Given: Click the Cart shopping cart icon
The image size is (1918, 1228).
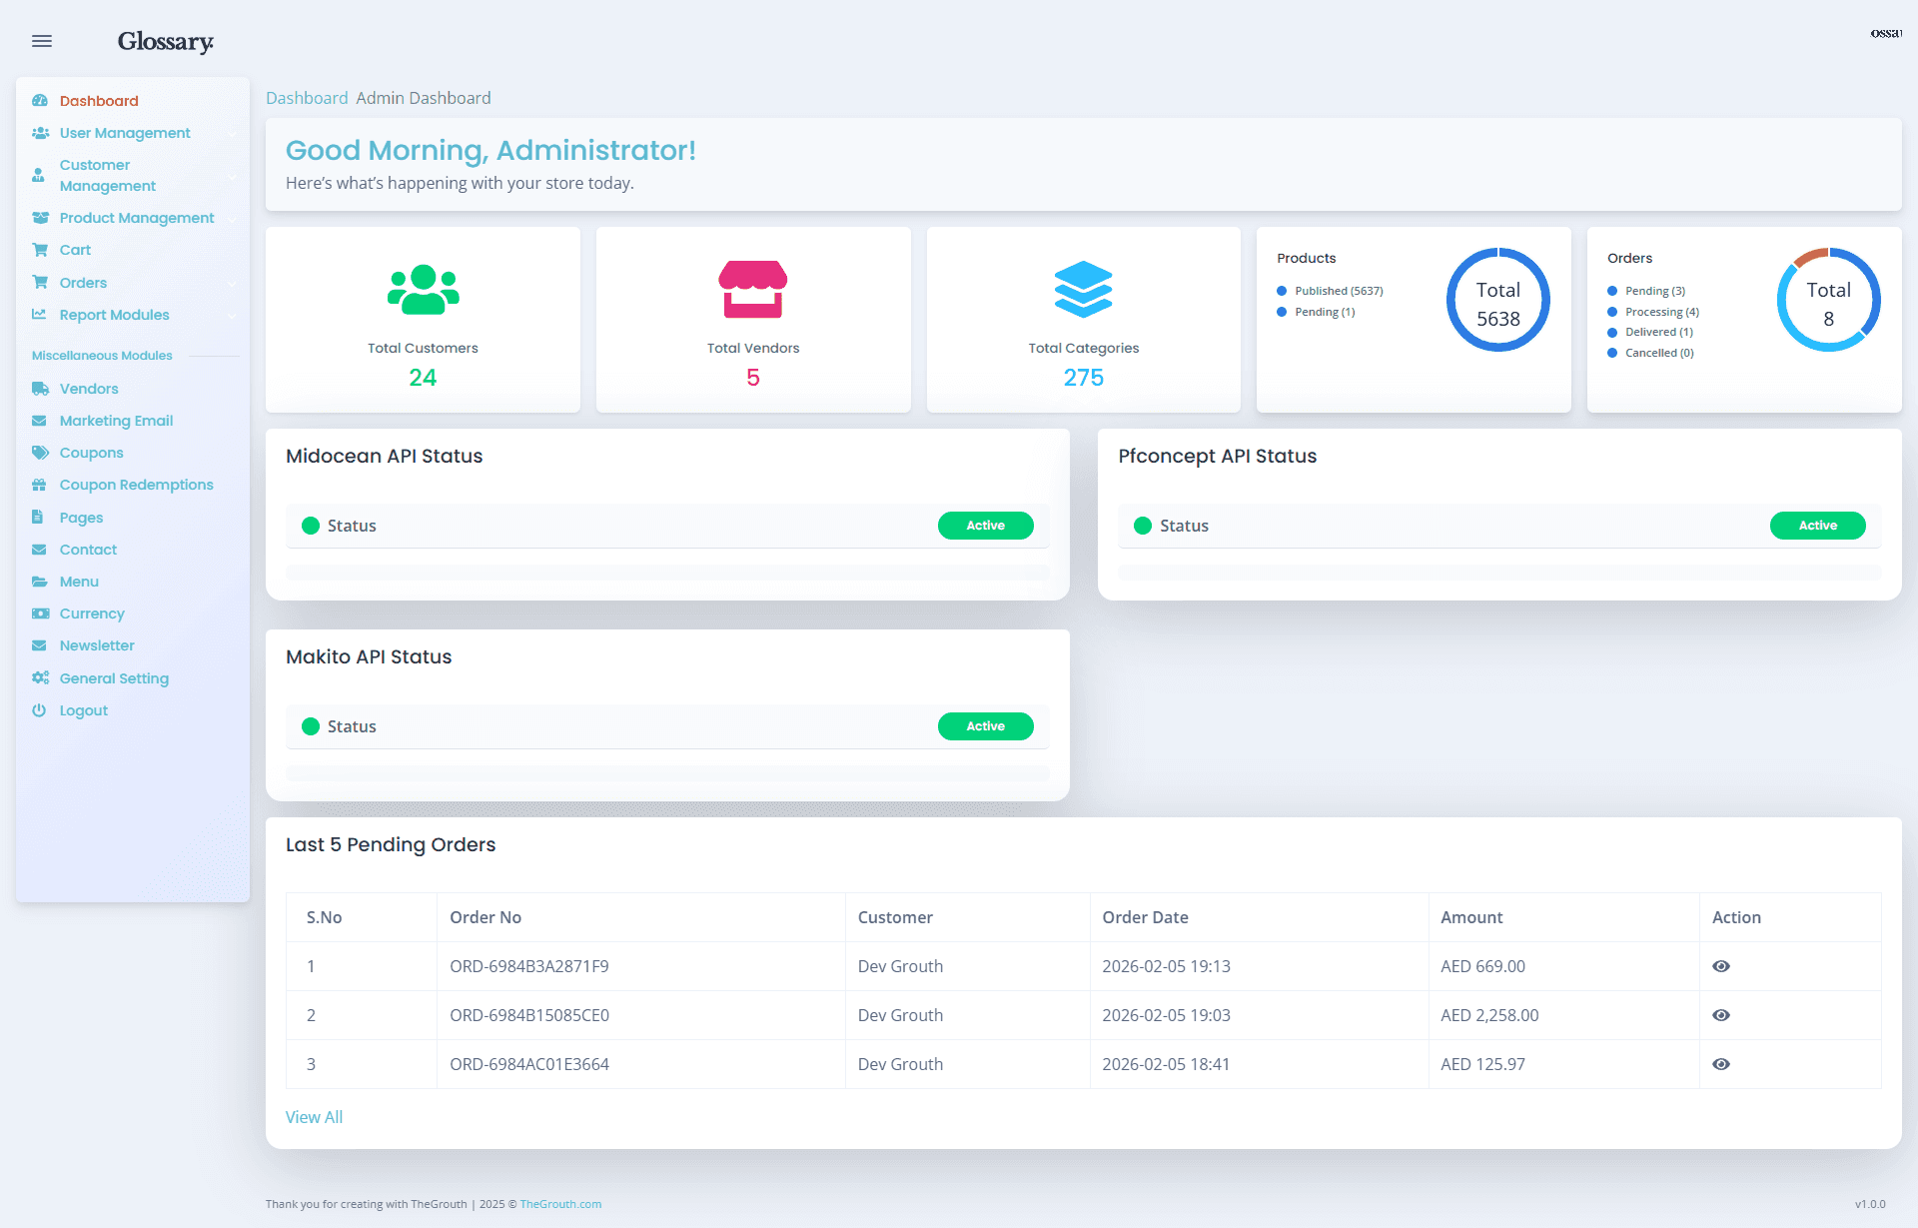Looking at the screenshot, I should tap(40, 250).
